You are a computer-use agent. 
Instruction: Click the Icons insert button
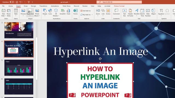(50, 12)
